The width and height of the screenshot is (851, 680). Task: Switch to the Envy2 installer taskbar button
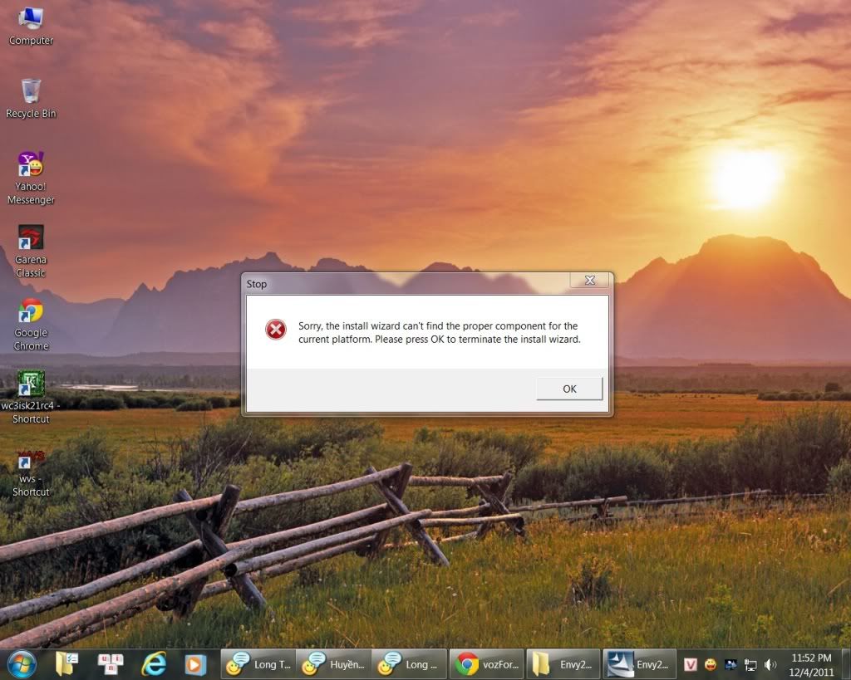[639, 664]
